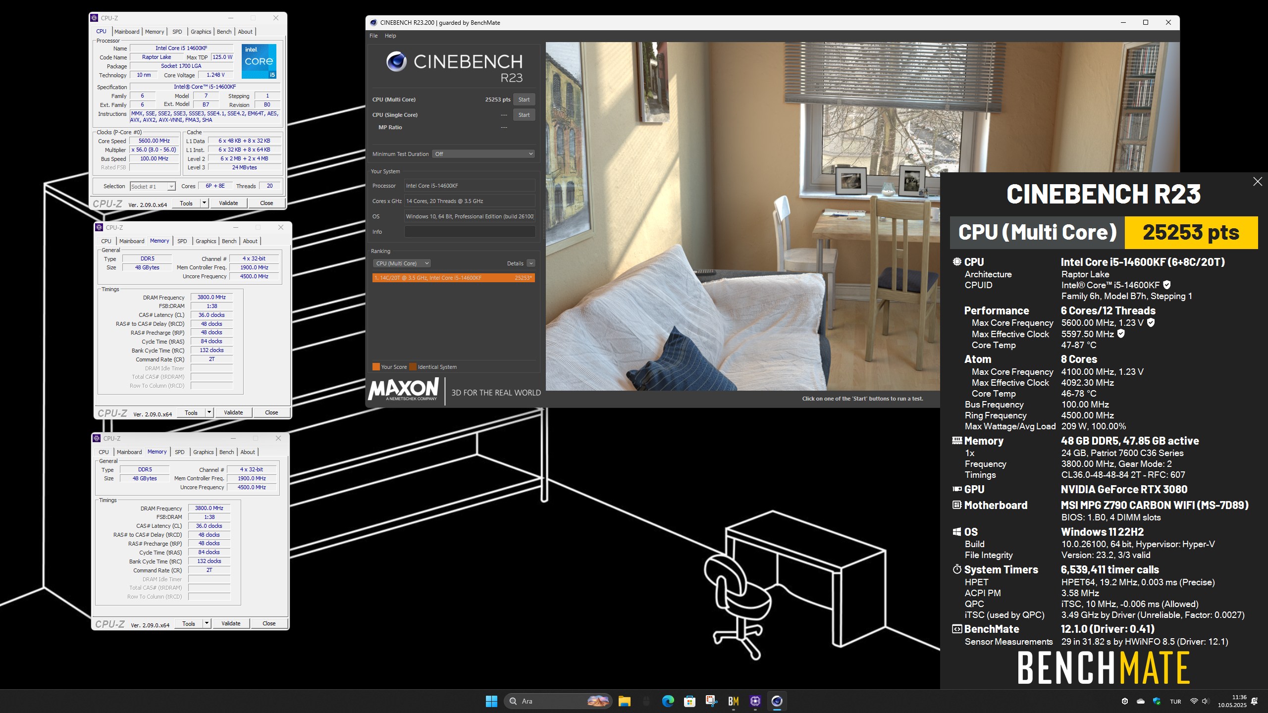Switch to BenchMate via the BM taskbar icon
Viewport: 1268px width, 713px height.
[733, 701]
